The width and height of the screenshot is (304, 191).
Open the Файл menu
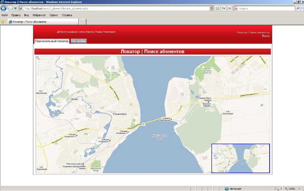click(x=5, y=15)
